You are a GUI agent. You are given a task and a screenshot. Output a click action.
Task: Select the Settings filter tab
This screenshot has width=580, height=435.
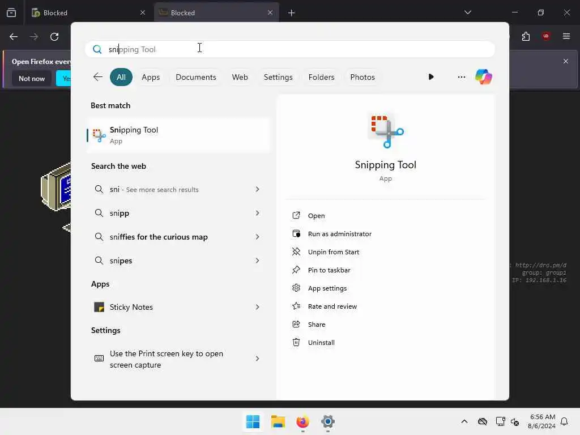point(278,77)
